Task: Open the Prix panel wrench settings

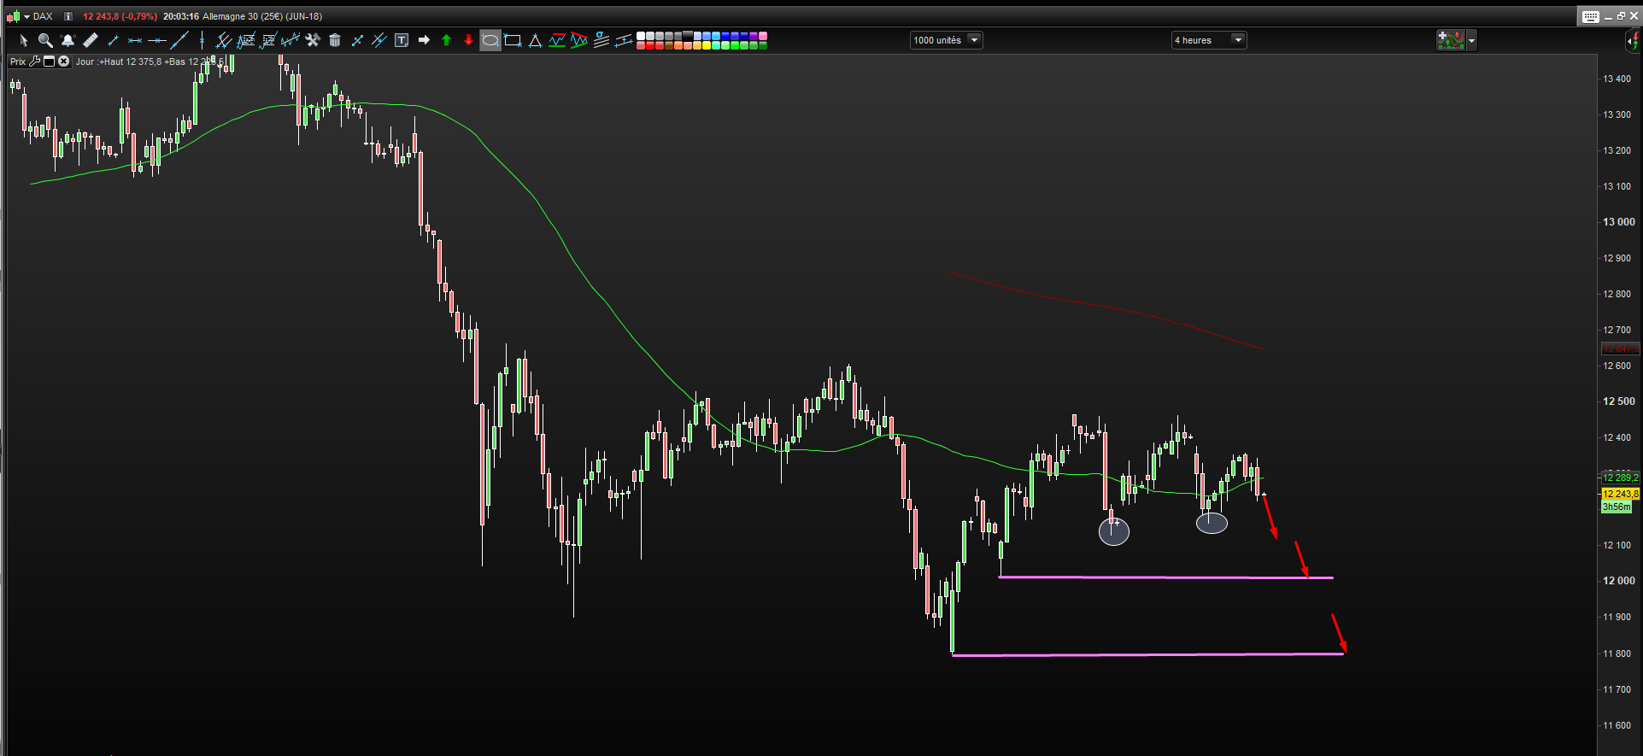Action: tap(35, 62)
